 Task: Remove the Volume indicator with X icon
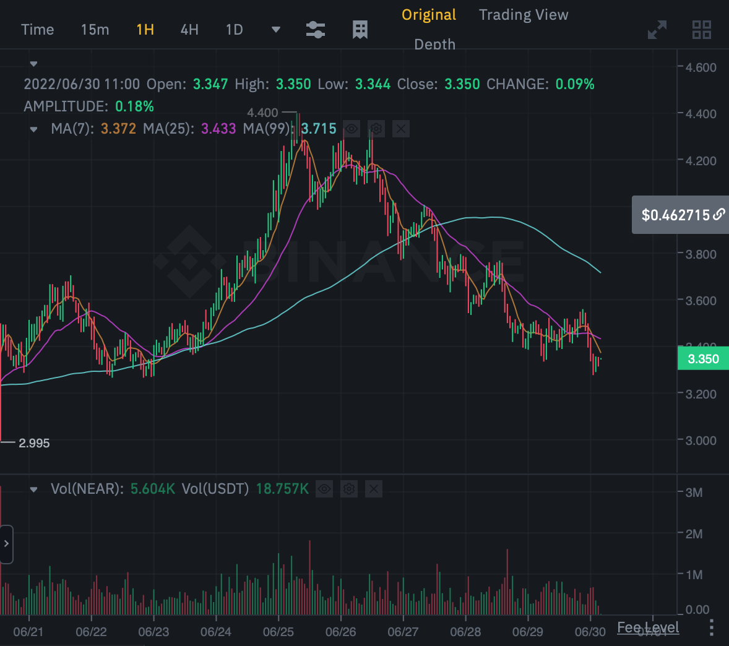[373, 489]
